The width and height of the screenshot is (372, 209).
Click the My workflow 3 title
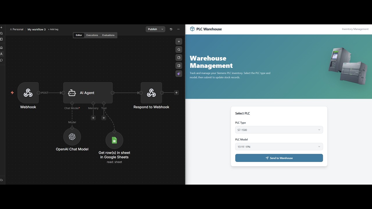pos(37,29)
